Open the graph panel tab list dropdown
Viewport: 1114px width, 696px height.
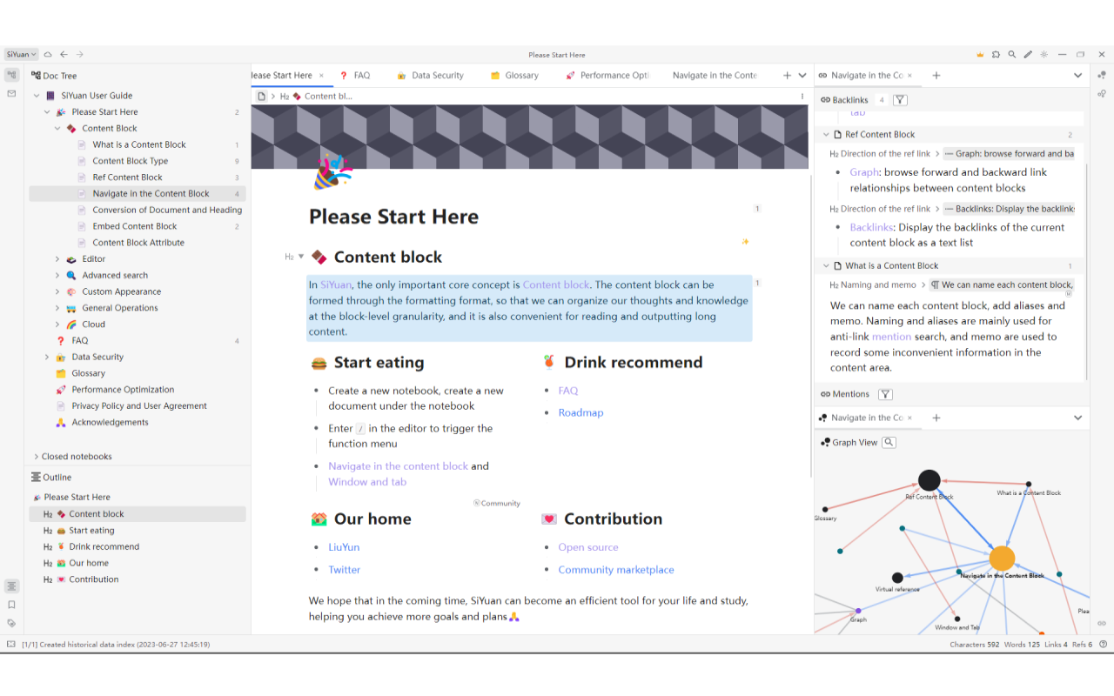[1077, 418]
